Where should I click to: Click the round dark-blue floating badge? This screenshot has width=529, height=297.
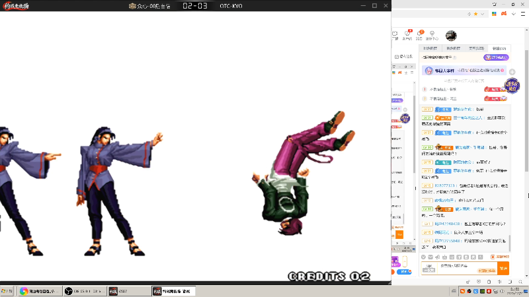(x=512, y=86)
